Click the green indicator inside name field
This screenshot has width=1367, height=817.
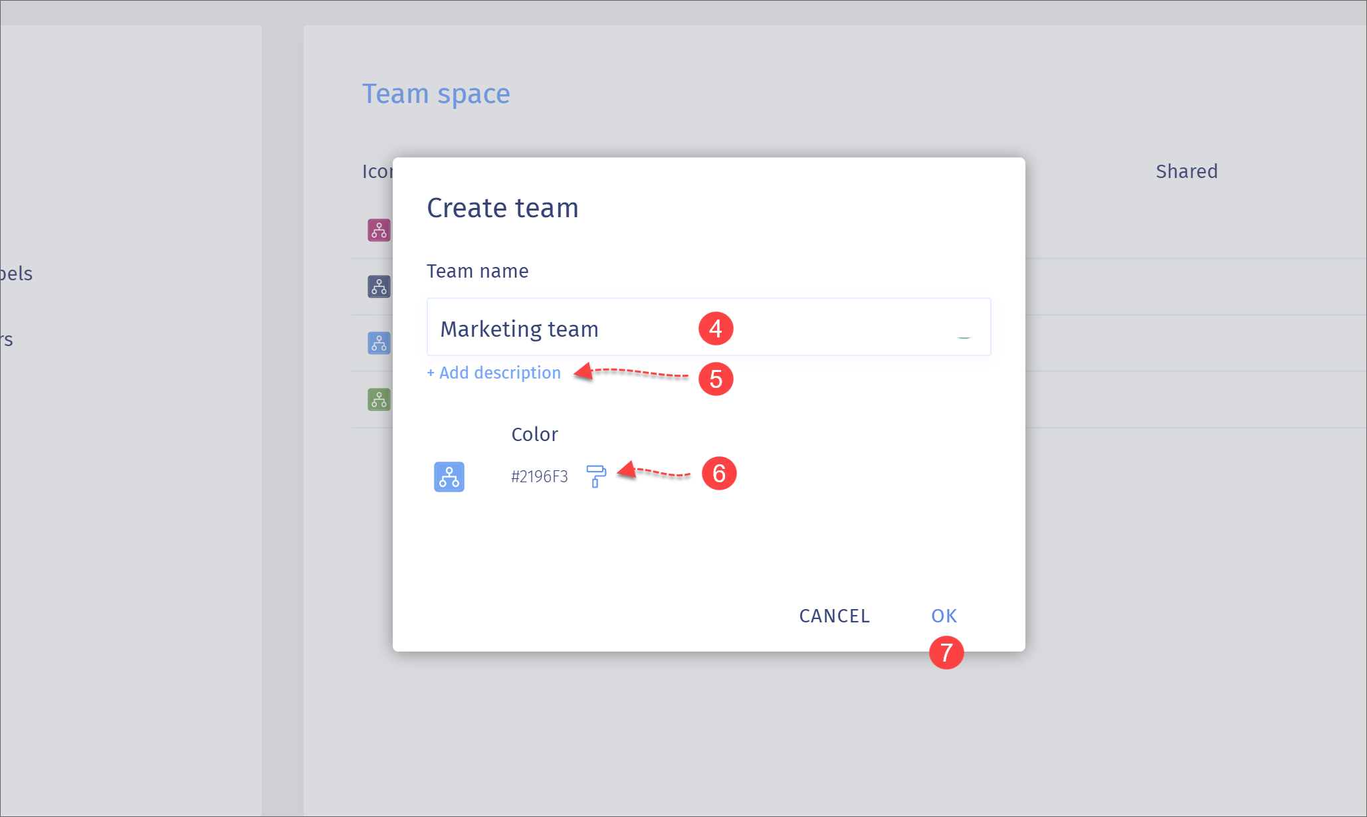coord(964,337)
